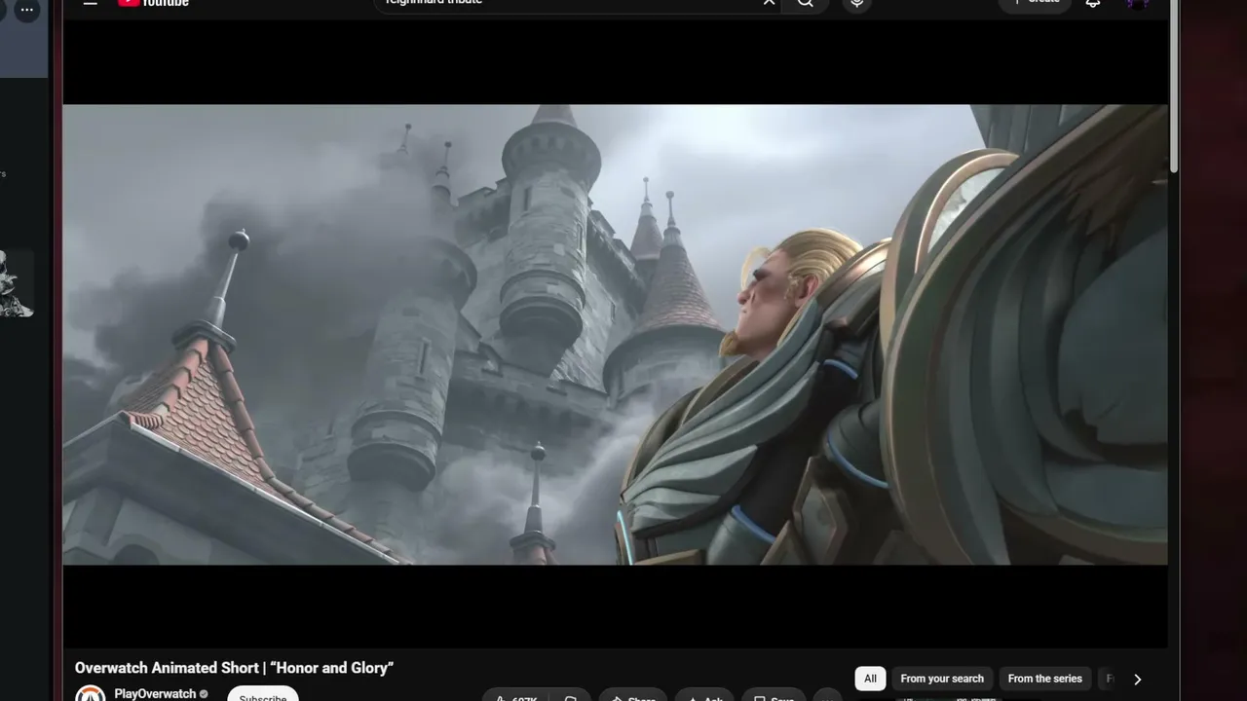
Task: Like the video with the thumbs-up button
Action: 515,695
